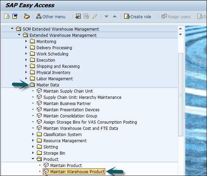
Task: Collapse the Product folder node
Action: coord(33,159)
